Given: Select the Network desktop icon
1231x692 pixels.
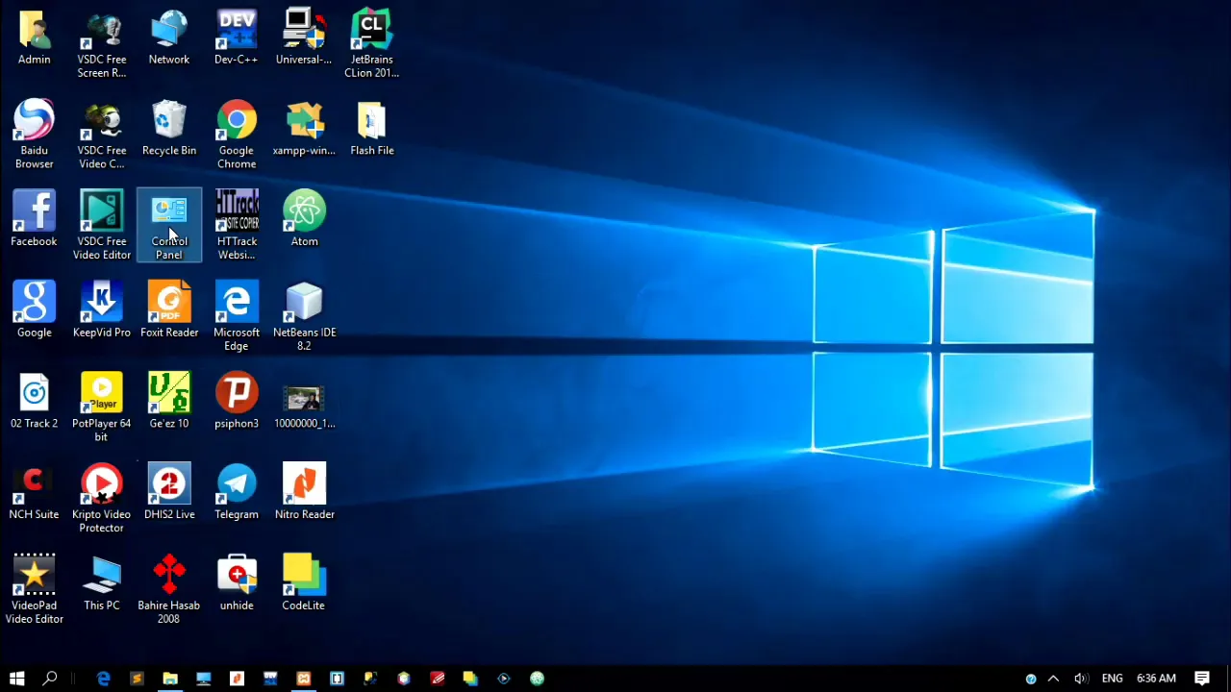Looking at the screenshot, I should coord(169,38).
